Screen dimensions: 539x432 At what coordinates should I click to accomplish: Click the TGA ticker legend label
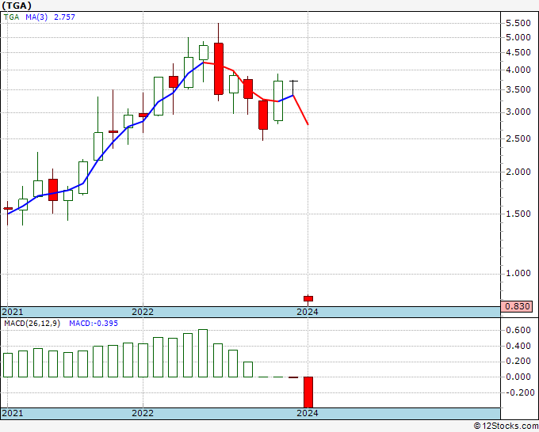tap(11, 17)
